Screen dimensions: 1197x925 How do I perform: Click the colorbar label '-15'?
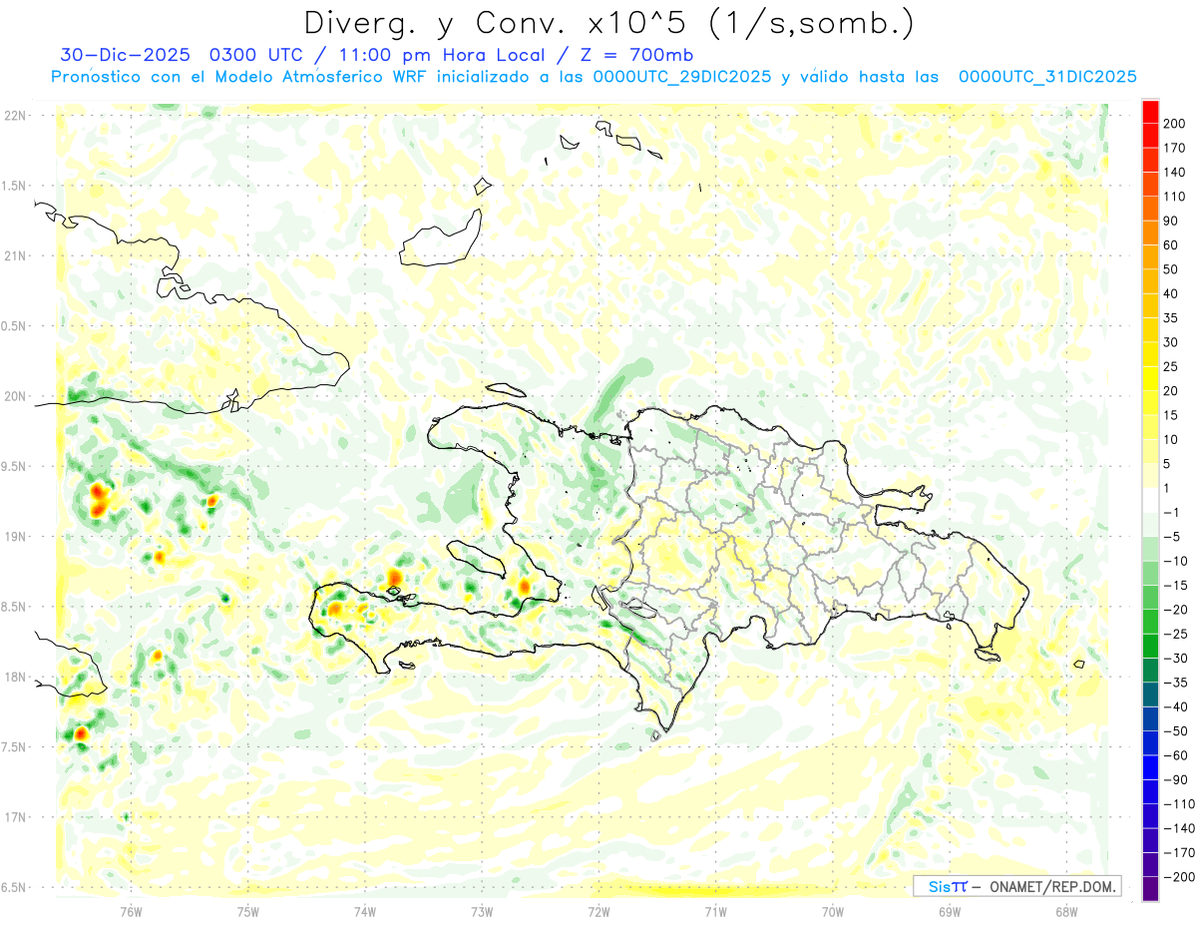click(1177, 585)
